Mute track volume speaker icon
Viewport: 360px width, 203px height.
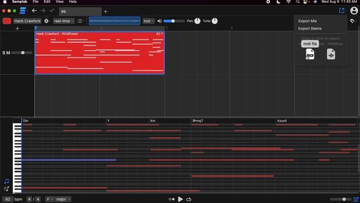[x=160, y=21]
